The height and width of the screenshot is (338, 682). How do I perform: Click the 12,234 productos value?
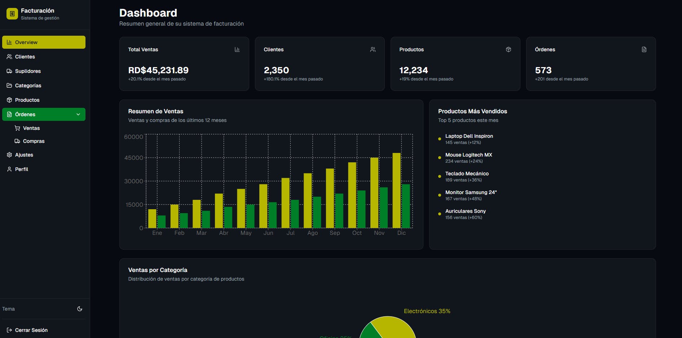pyautogui.click(x=414, y=70)
